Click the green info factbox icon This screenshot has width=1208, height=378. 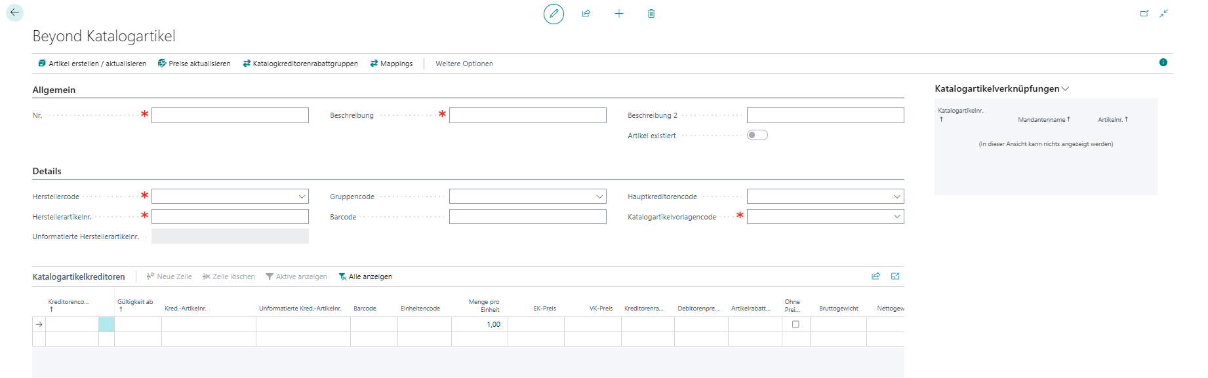click(x=1163, y=63)
